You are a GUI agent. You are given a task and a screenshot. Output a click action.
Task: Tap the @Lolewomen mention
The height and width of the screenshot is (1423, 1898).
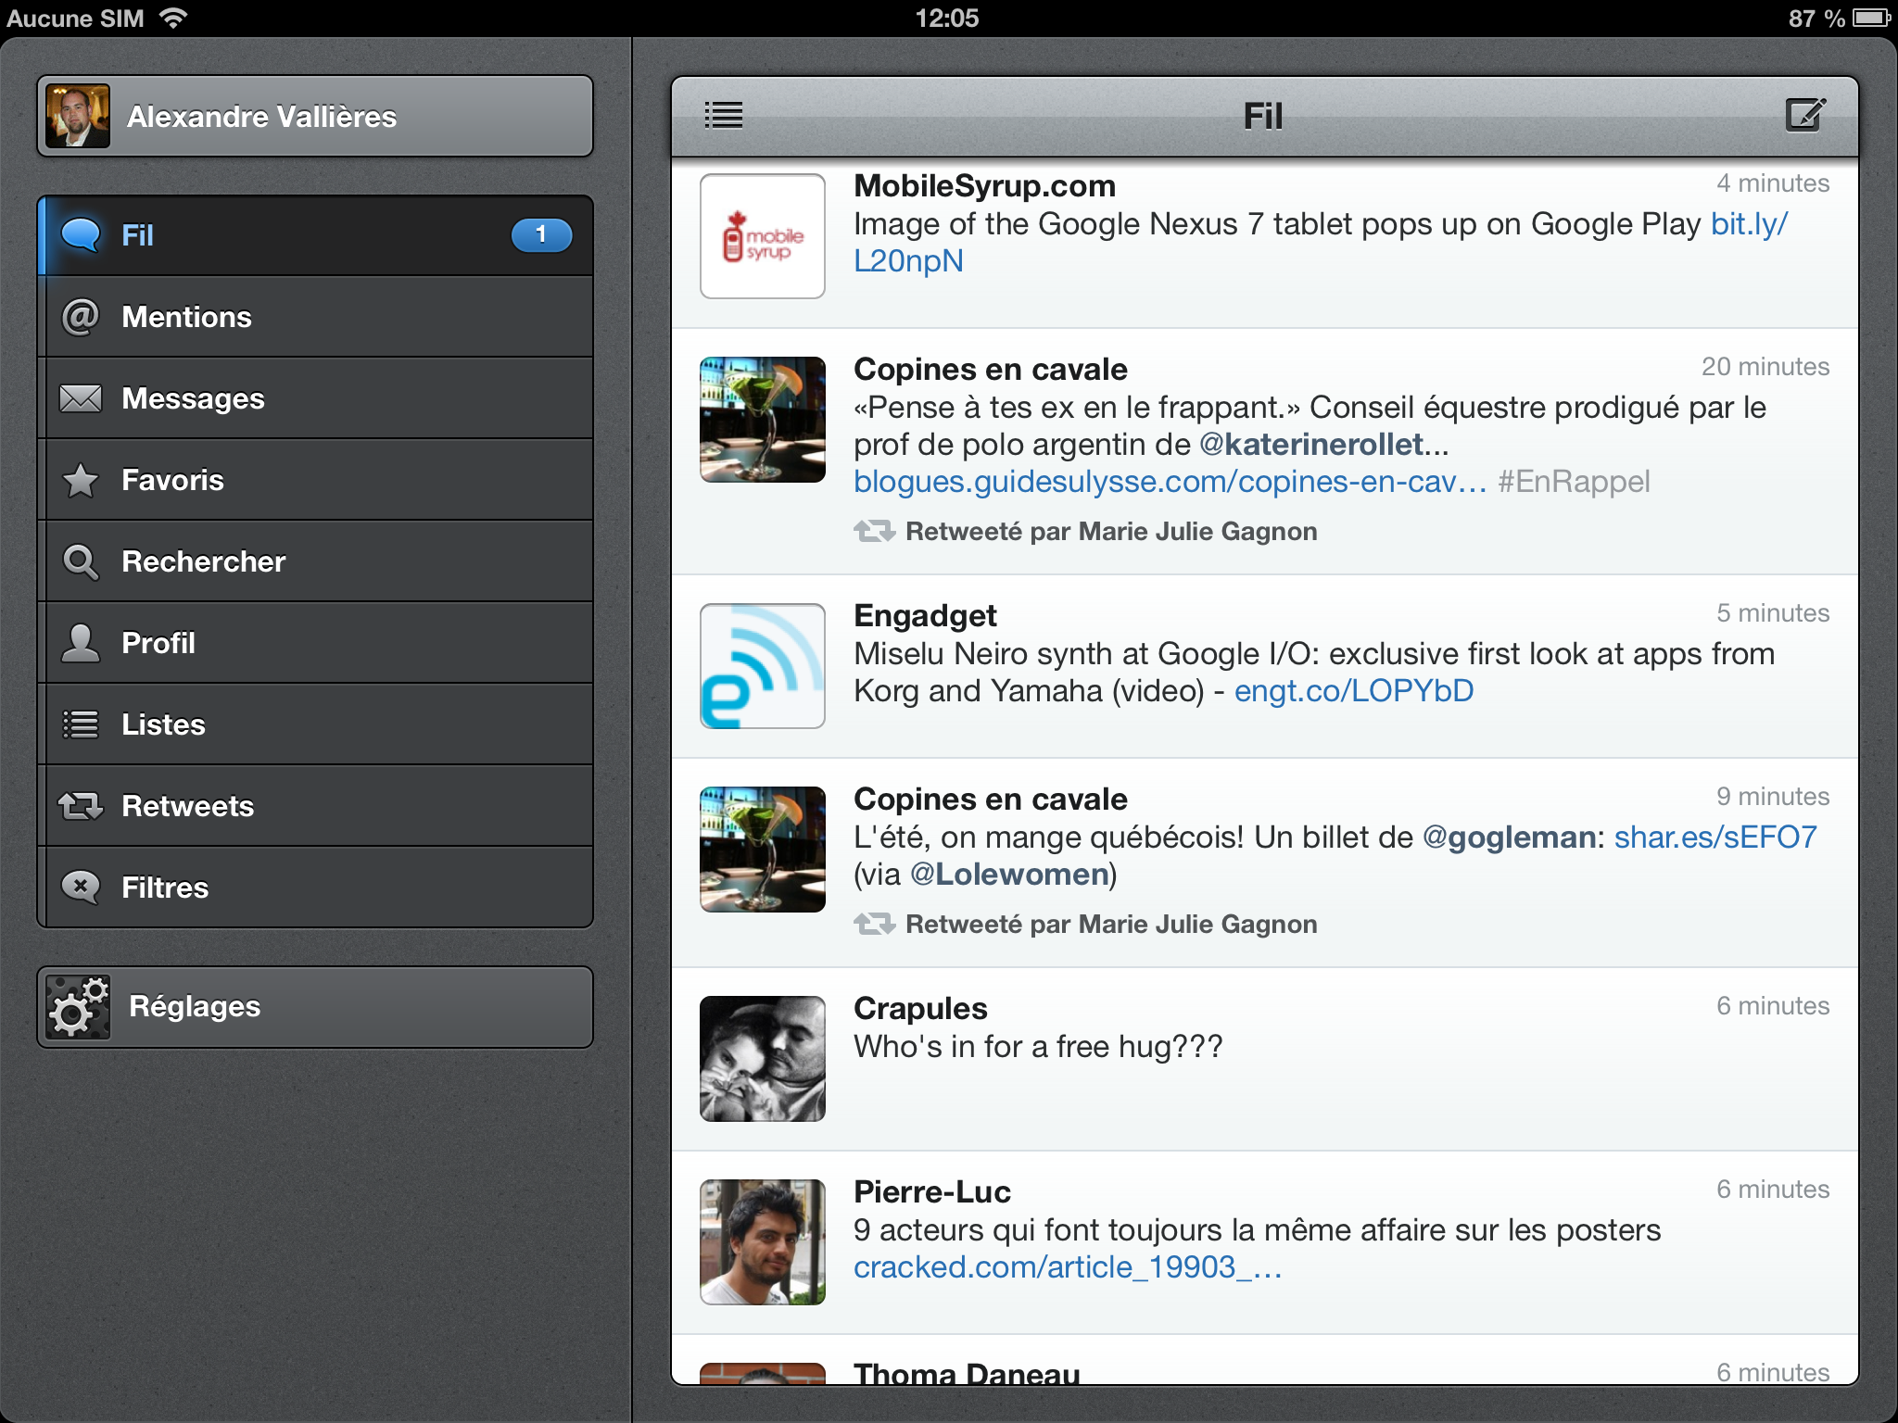pos(1009,875)
